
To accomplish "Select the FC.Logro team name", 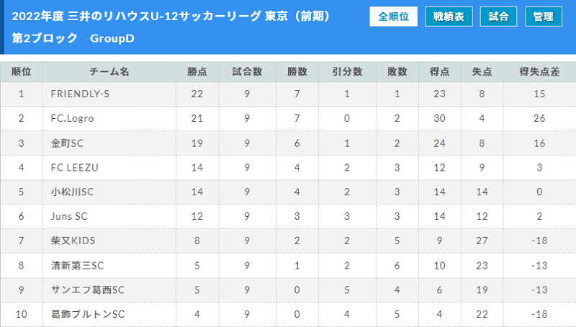I will [x=73, y=118].
